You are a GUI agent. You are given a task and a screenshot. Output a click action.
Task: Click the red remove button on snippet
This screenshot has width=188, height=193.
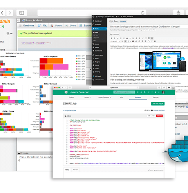click(159, 116)
